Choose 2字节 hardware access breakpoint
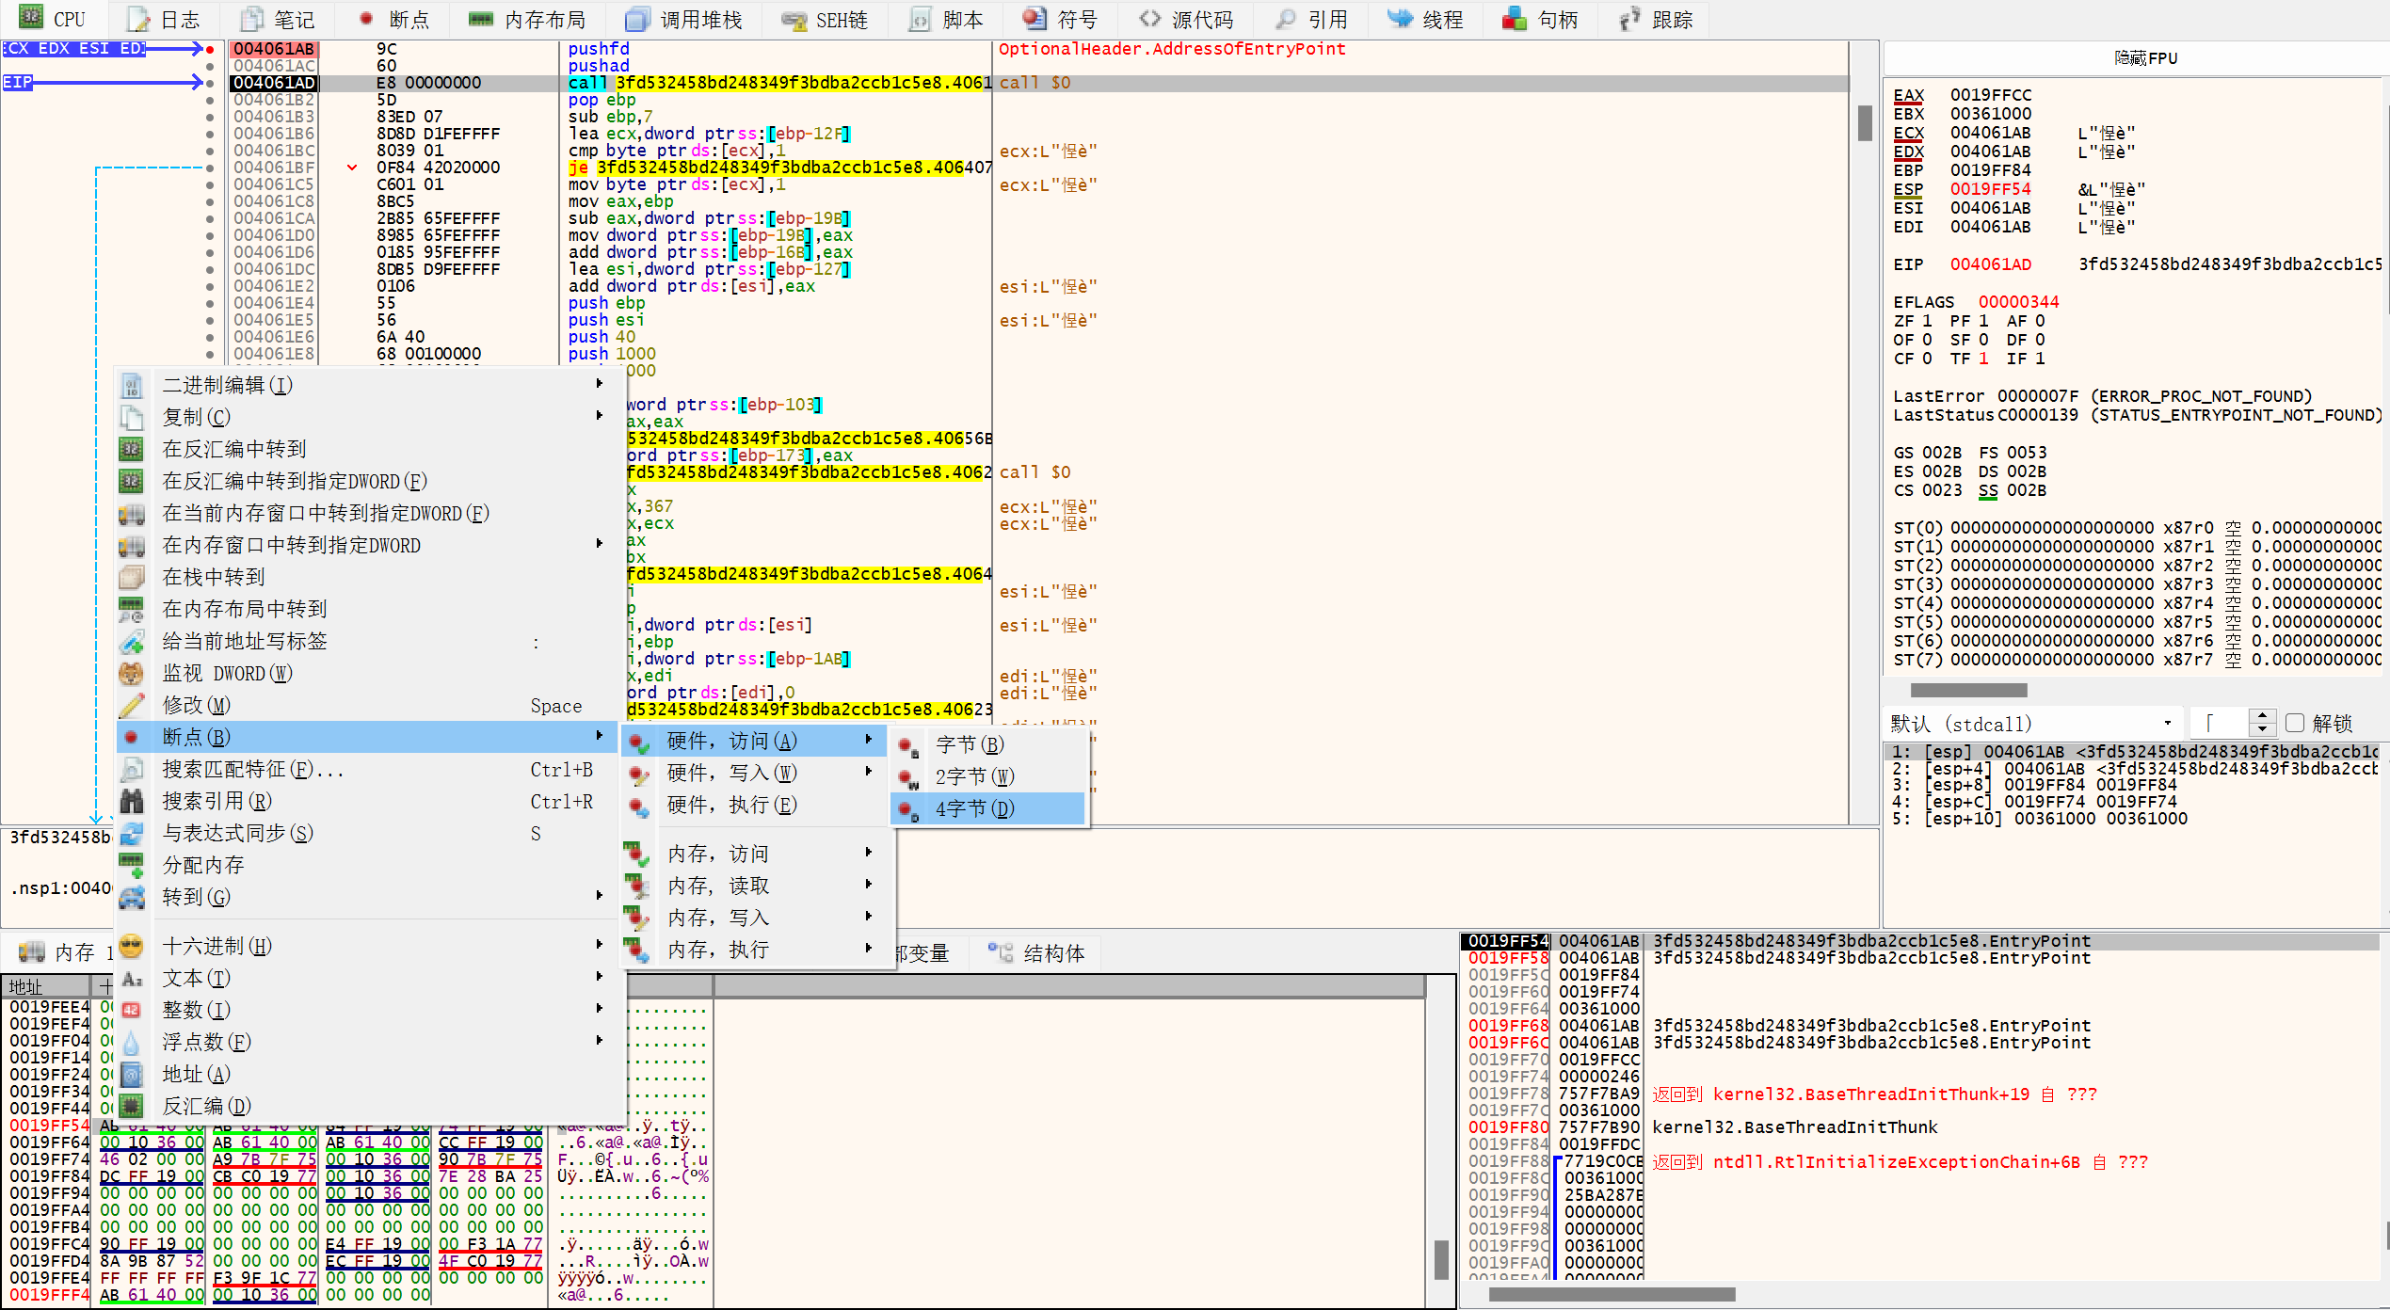The width and height of the screenshot is (2390, 1310). (988, 776)
